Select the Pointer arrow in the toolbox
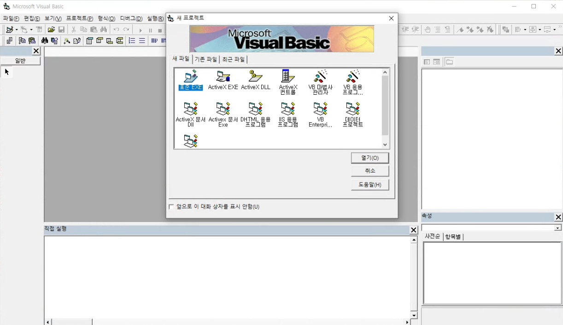563x325 pixels. [x=6, y=72]
